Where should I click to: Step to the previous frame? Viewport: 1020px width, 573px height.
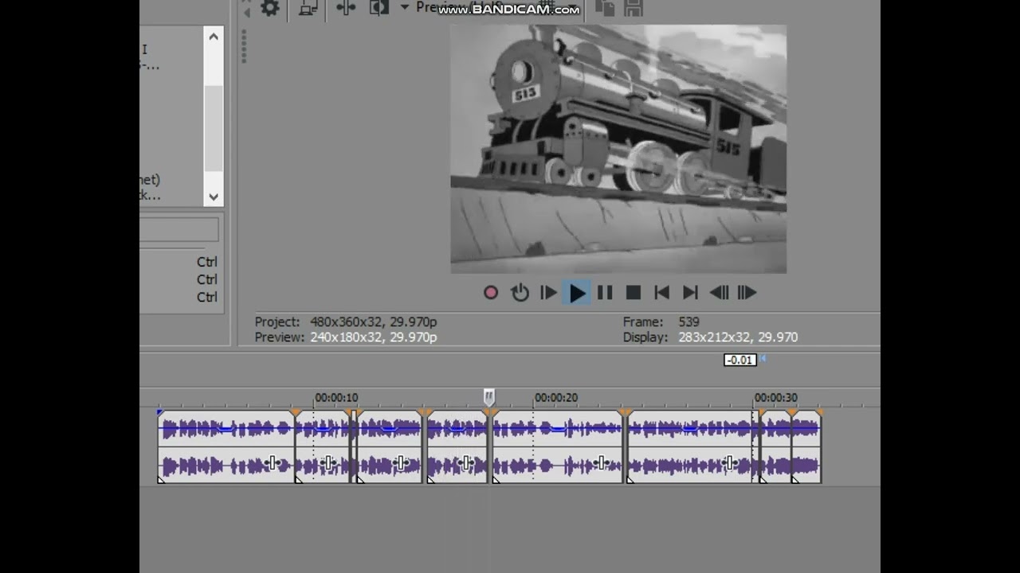(x=719, y=293)
